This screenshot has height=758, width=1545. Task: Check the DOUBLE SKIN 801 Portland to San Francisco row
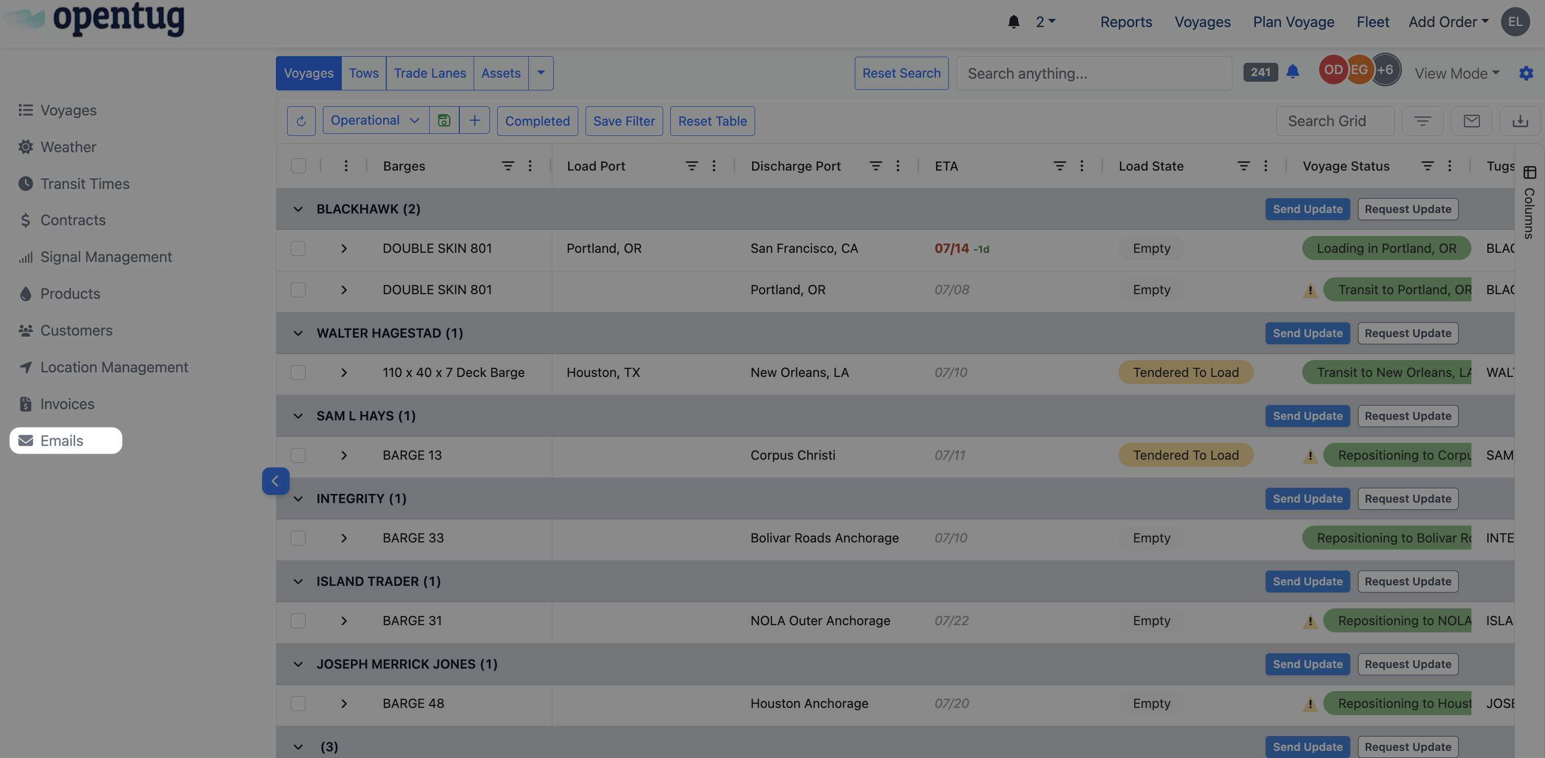click(298, 248)
